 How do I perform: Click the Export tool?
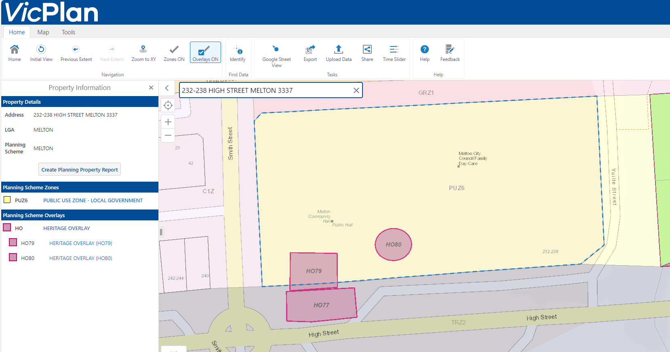310,53
